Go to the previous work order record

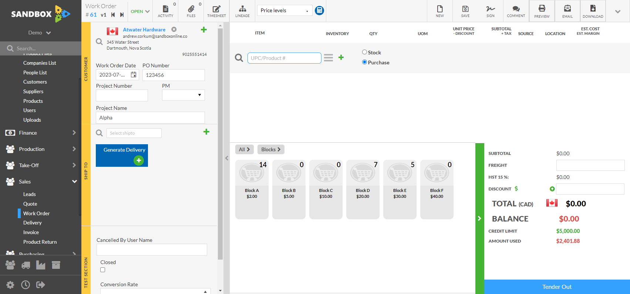[x=113, y=15]
